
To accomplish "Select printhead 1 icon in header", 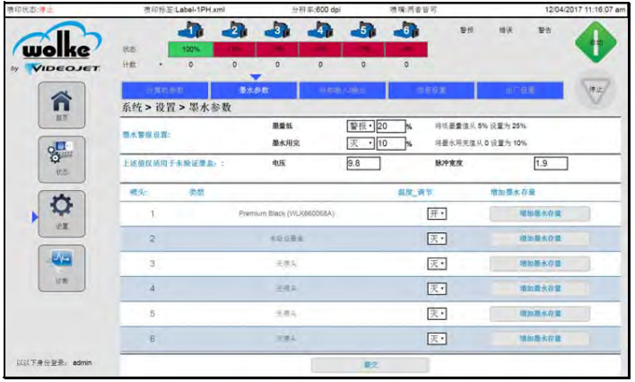I will click(191, 31).
